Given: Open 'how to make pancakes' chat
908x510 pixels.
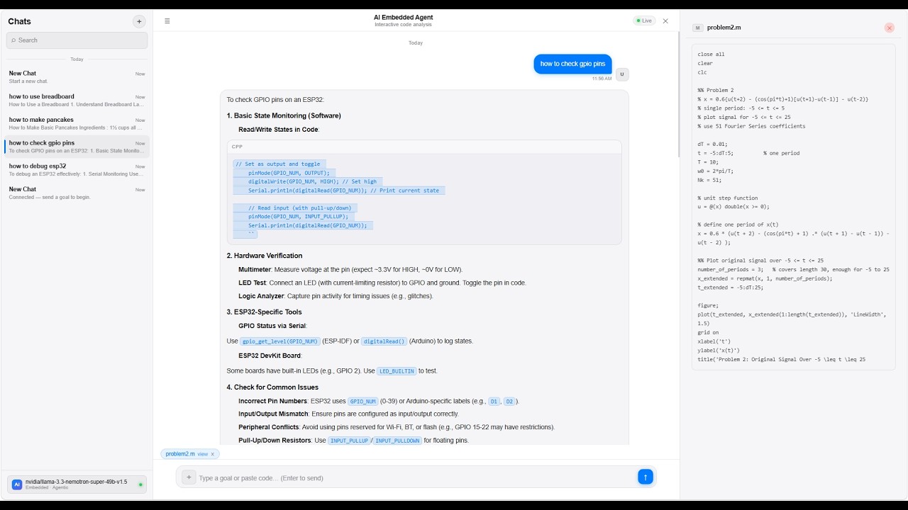Looking at the screenshot, I should [77, 123].
